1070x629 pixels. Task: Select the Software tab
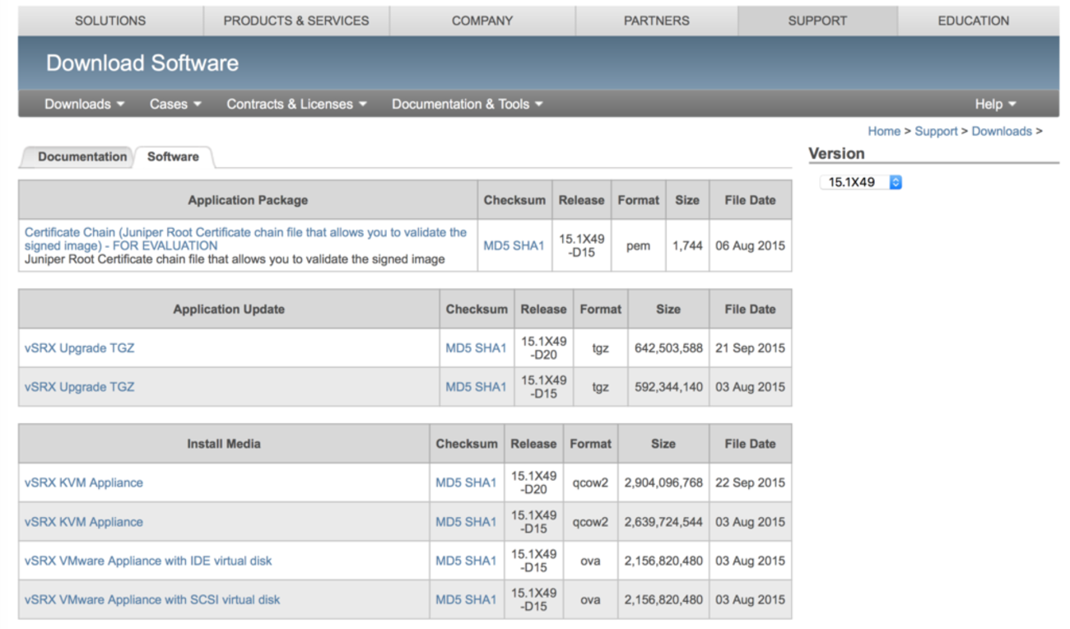pos(173,156)
